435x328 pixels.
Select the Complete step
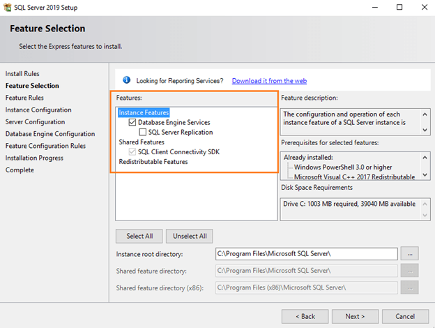tap(20, 170)
